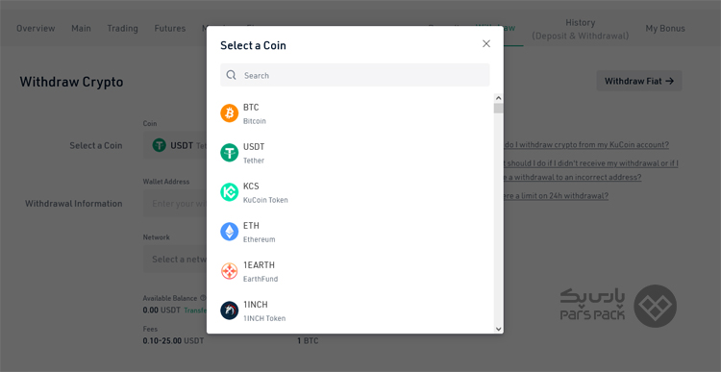The height and width of the screenshot is (372, 721).
Task: Open the My Bonus tab
Action: coord(665,29)
